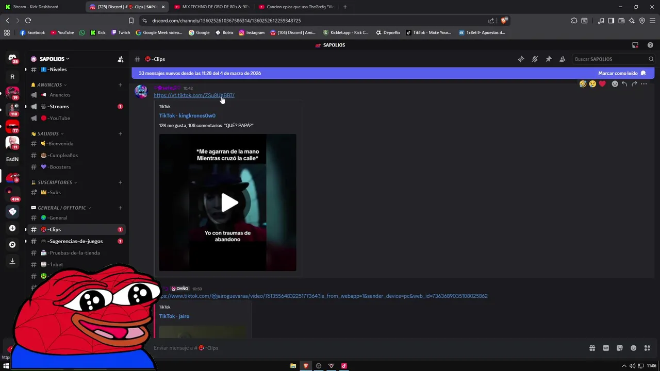Forward the message with arrow icon

pyautogui.click(x=634, y=84)
